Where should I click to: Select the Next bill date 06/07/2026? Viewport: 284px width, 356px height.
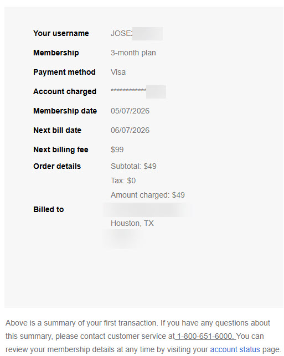(x=130, y=130)
